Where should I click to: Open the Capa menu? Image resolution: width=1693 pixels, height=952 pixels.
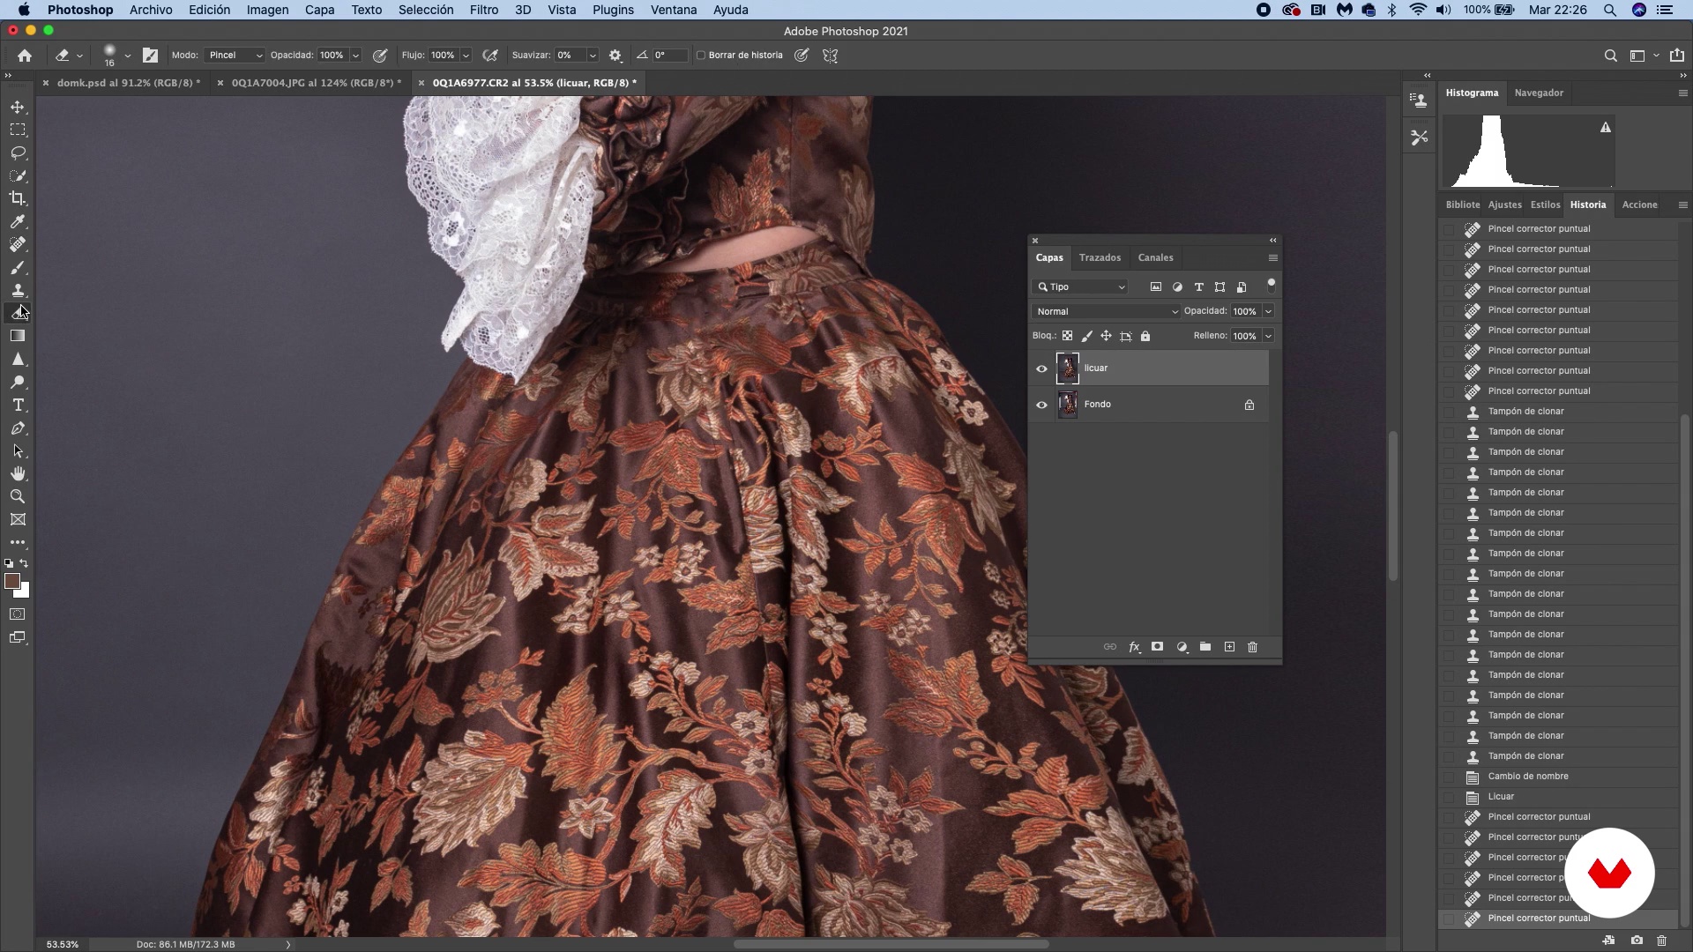click(319, 10)
